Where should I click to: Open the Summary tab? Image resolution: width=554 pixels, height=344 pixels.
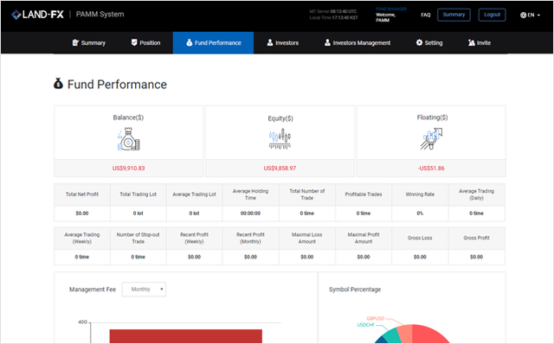point(88,42)
